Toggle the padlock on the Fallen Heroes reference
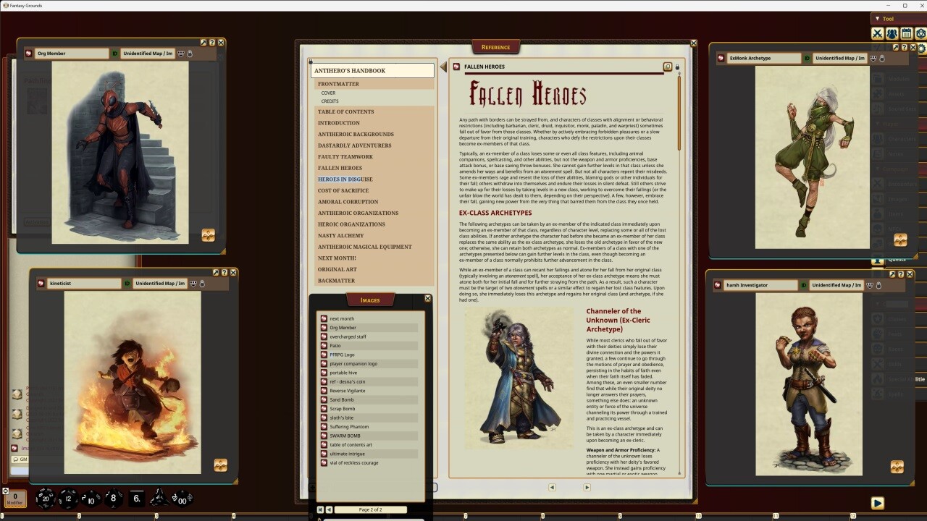Viewport: 927px width, 521px height. tap(677, 67)
